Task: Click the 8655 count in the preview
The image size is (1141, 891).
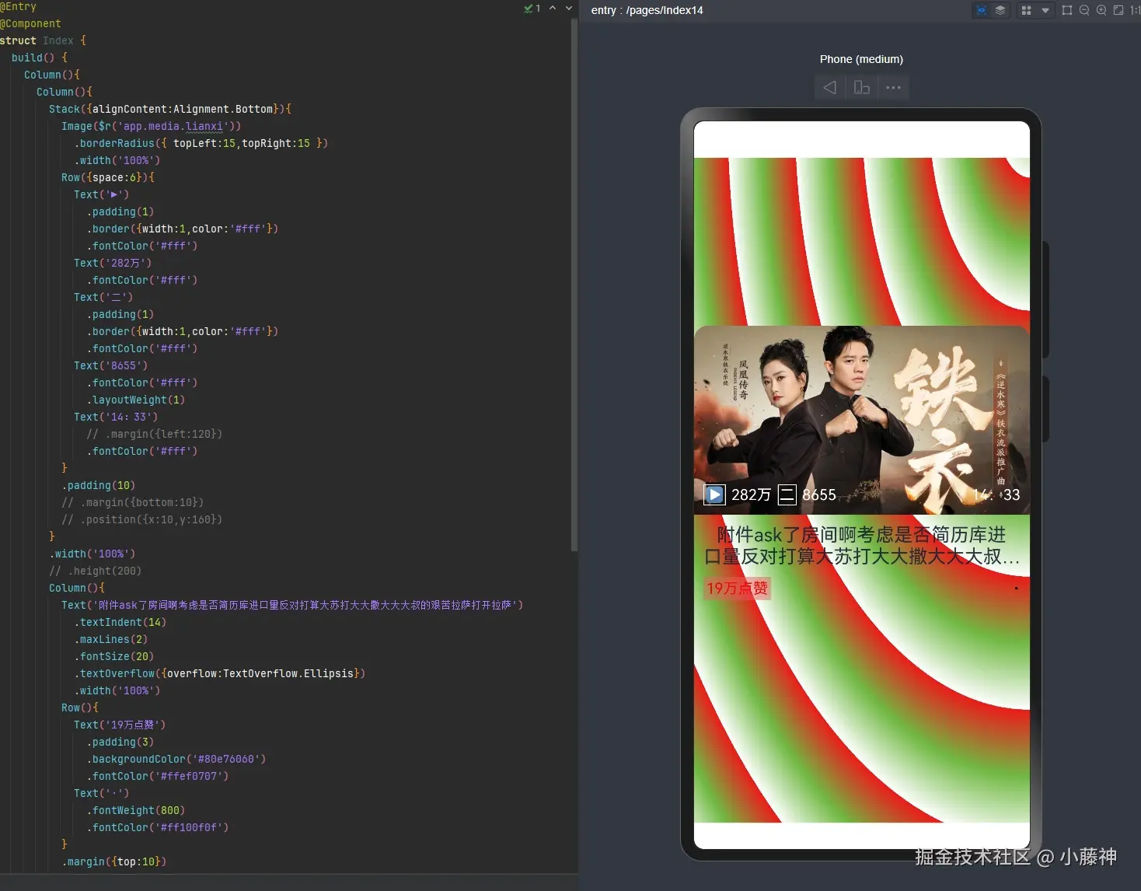Action: point(819,494)
